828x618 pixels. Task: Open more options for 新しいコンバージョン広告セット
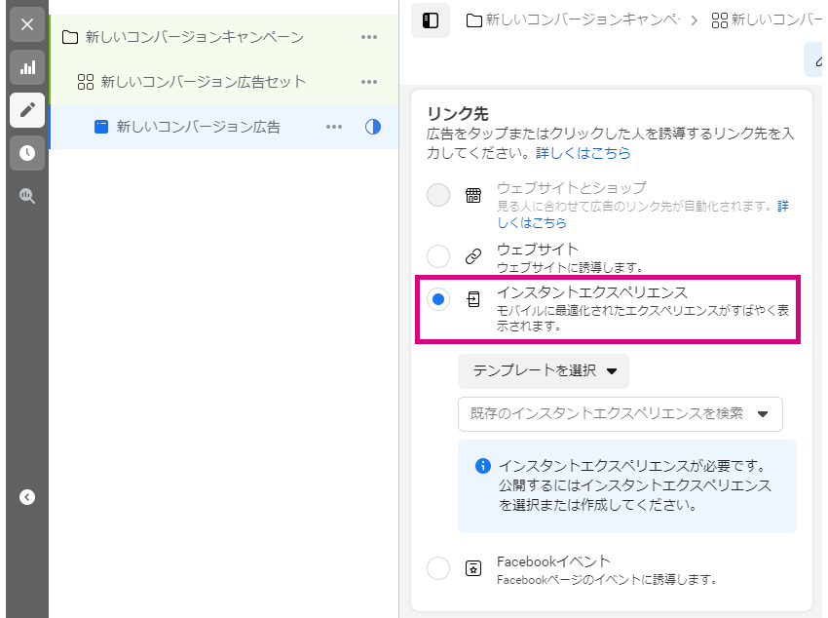tap(369, 82)
